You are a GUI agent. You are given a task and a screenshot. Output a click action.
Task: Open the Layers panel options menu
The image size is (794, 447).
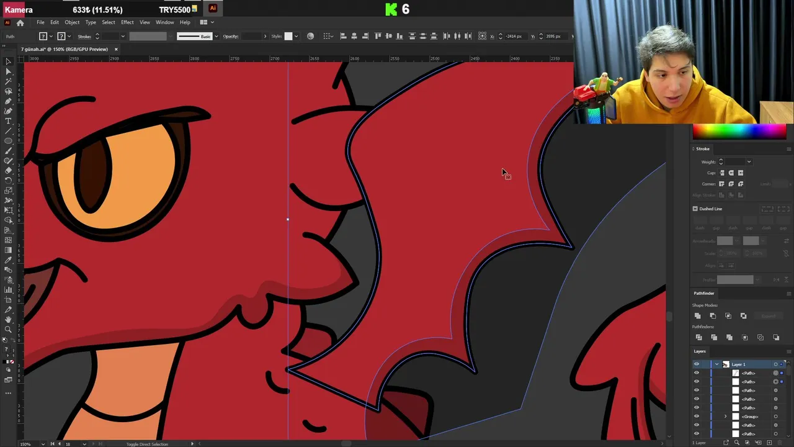pyautogui.click(x=788, y=351)
